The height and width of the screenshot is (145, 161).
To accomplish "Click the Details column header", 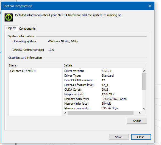I will coord(105,65).
